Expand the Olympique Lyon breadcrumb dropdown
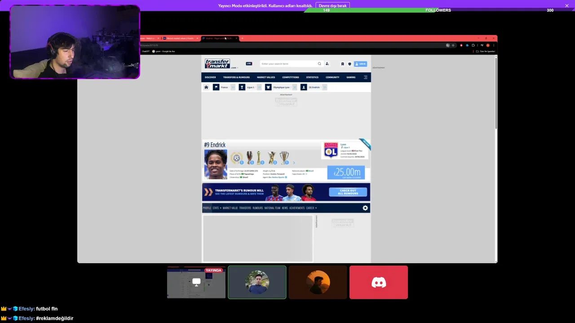The image size is (575, 323). [295, 87]
